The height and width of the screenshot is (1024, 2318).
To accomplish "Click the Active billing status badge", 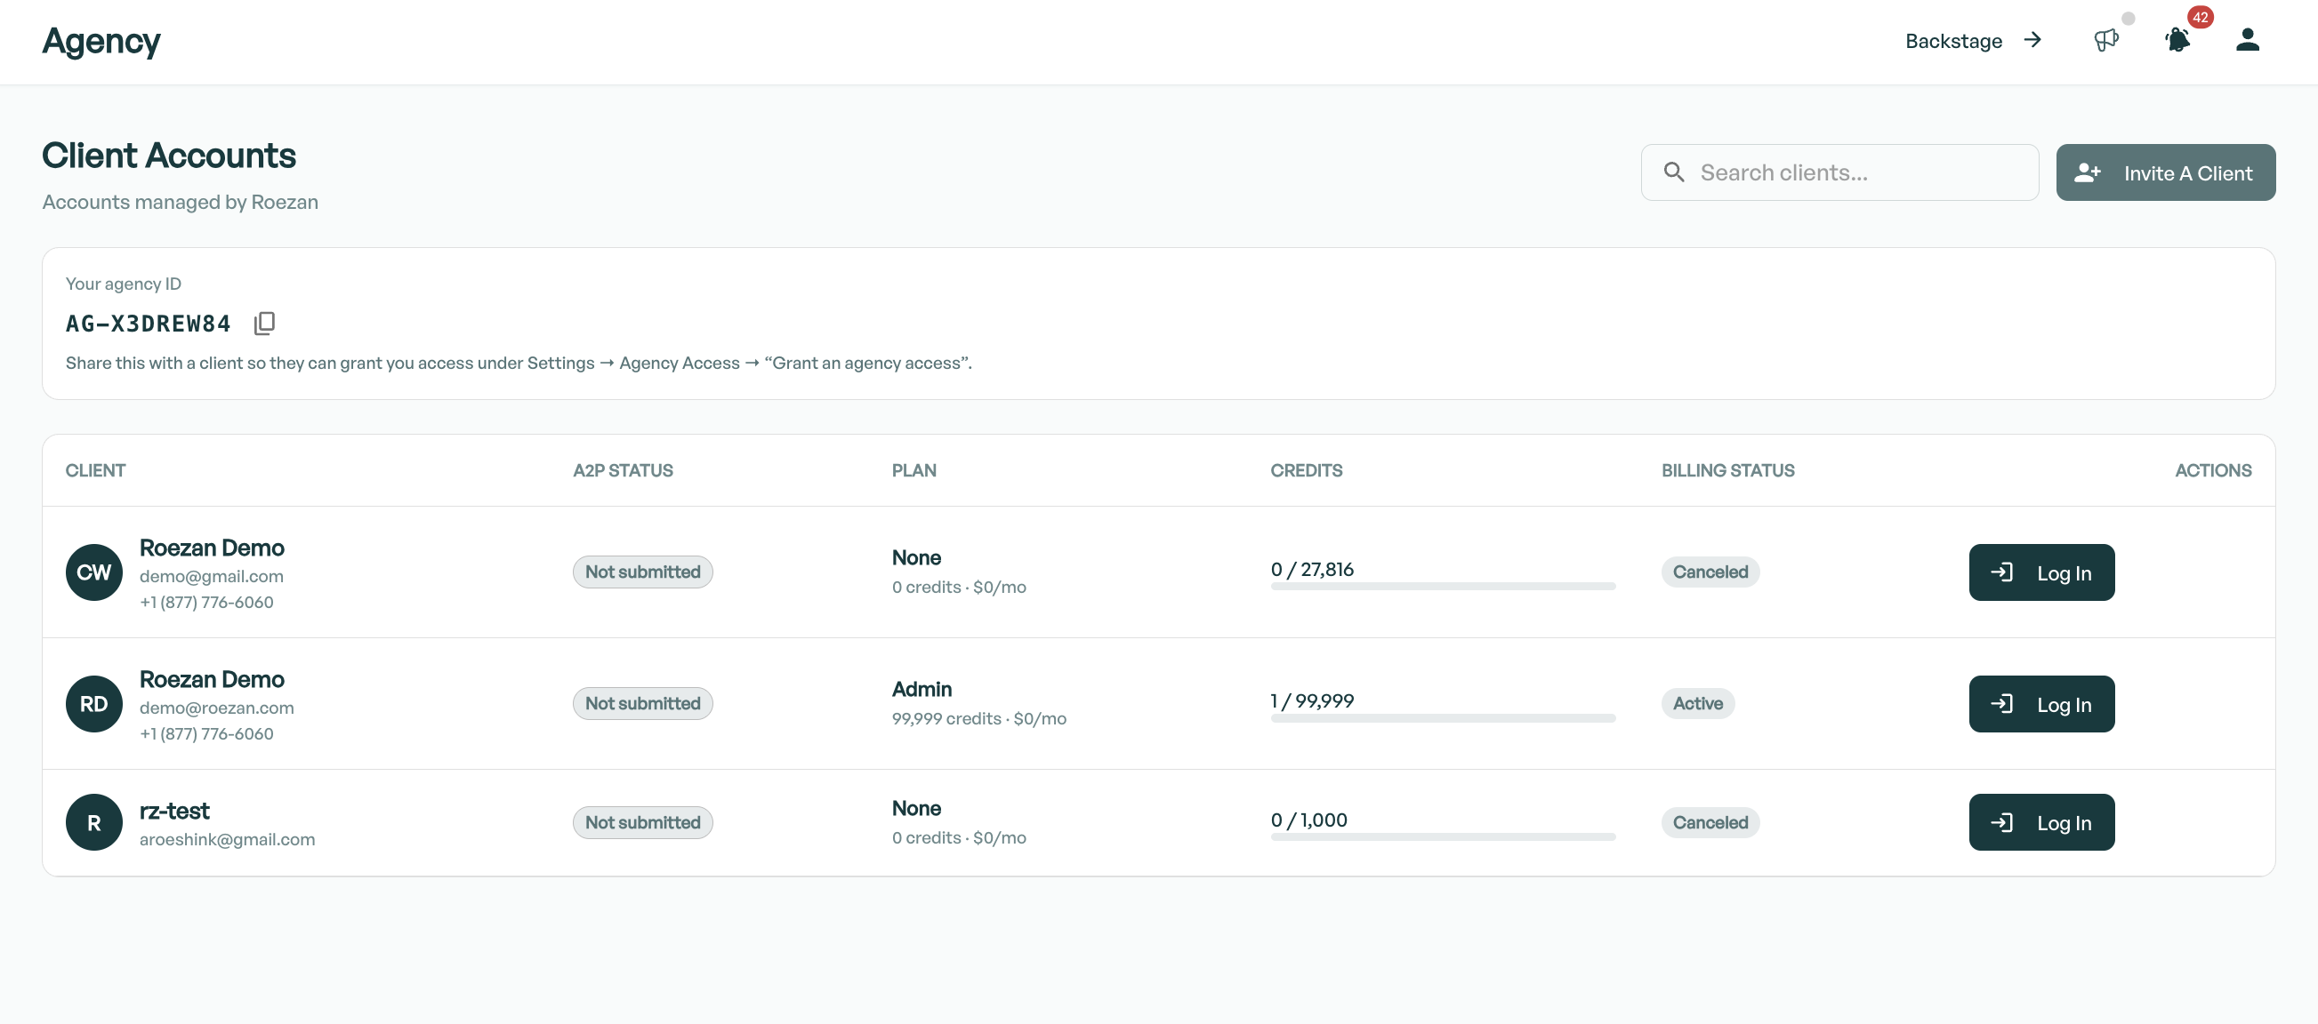I will [x=1697, y=704].
